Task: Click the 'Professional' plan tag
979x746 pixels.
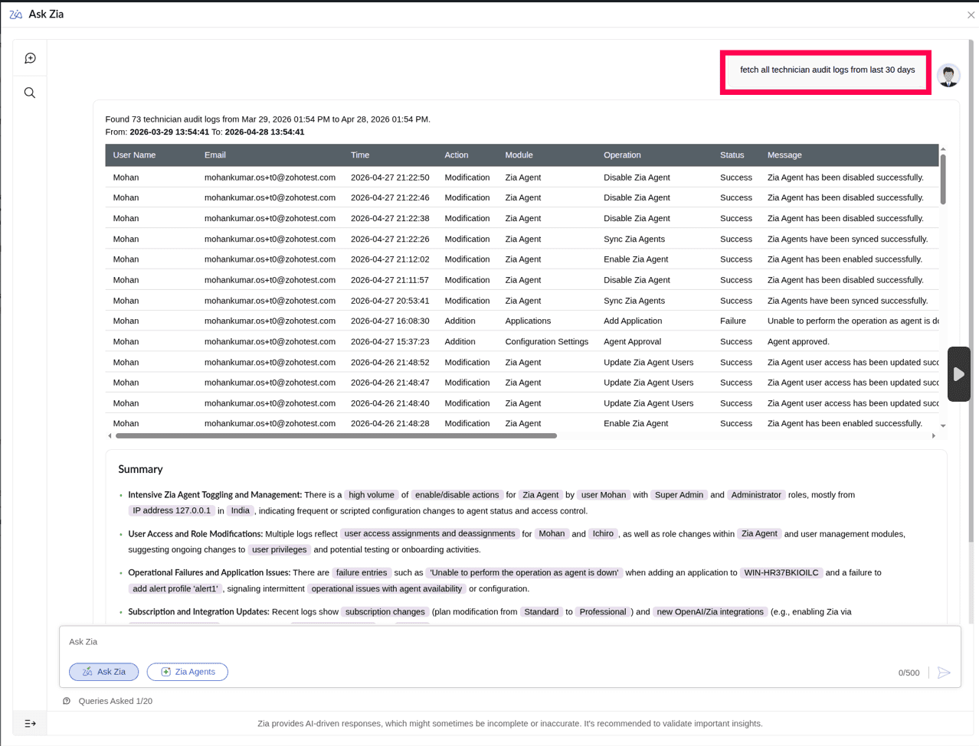Action: [603, 611]
